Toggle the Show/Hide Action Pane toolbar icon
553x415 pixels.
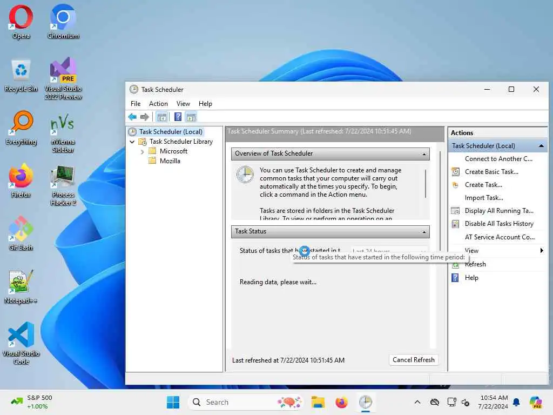coord(191,117)
